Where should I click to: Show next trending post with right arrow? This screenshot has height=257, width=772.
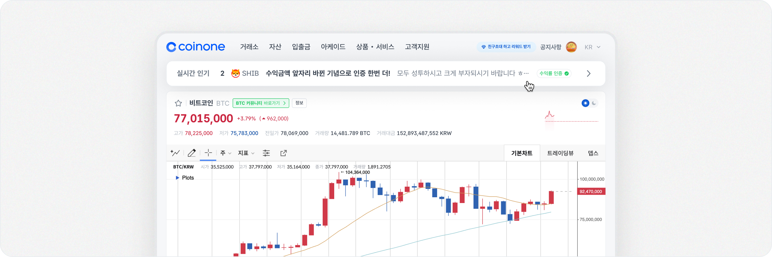coord(589,74)
